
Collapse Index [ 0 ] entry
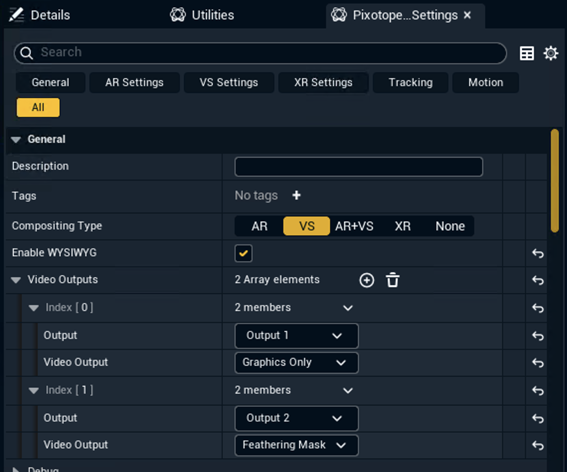pyautogui.click(x=34, y=308)
